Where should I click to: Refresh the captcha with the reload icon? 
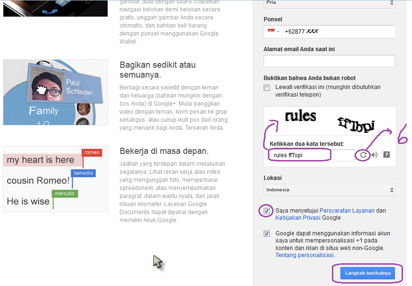pyautogui.click(x=363, y=155)
